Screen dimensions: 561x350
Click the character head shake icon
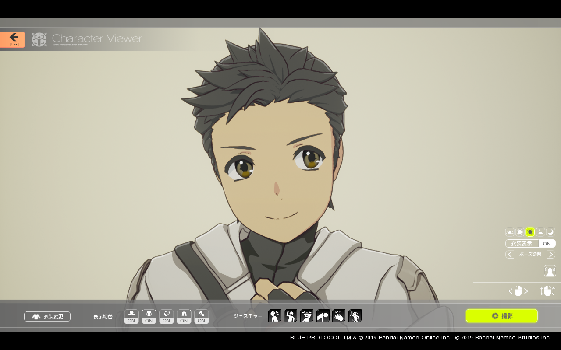point(550,271)
